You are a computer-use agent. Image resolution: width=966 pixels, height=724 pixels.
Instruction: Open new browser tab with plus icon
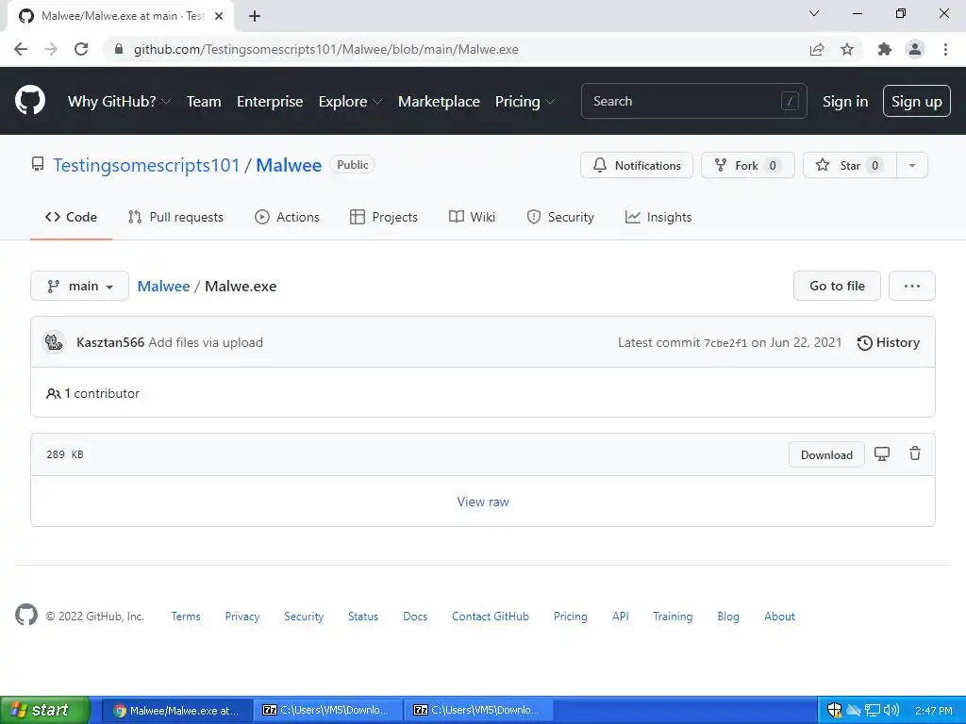255,16
